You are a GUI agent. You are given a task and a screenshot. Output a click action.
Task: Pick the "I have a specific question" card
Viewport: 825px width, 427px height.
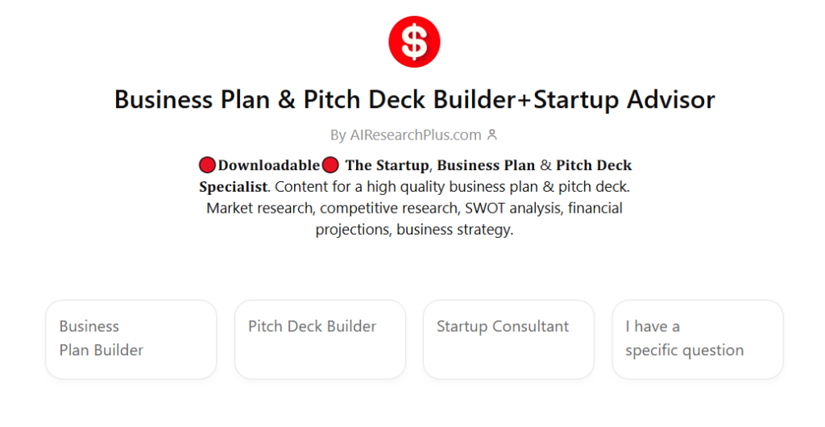pyautogui.click(x=698, y=339)
